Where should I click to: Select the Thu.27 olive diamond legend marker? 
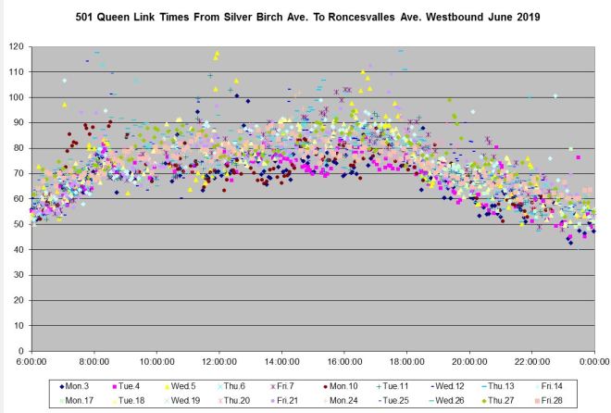tap(484, 401)
